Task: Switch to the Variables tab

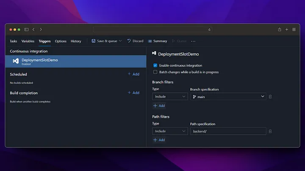Action: click(x=28, y=41)
